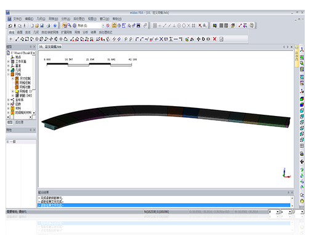314x235 pixels.
Task: Click the Print icon in the top toolbar
Action: coord(48,26)
